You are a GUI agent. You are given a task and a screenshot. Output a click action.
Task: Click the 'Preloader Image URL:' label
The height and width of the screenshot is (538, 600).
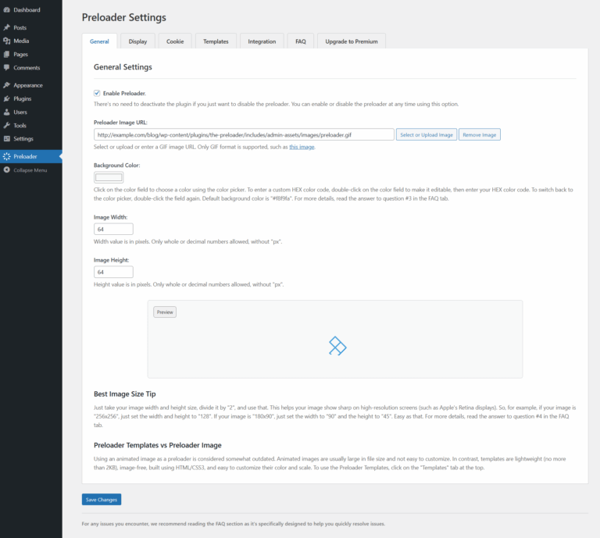coord(120,123)
